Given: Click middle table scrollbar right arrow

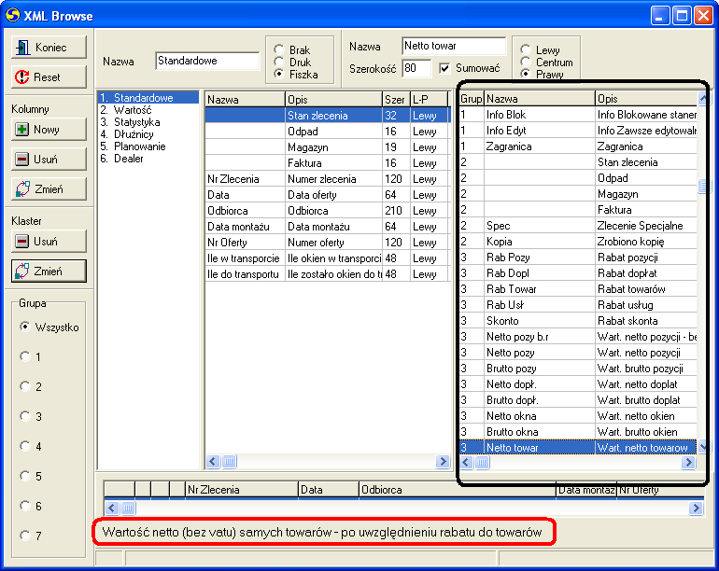Looking at the screenshot, I should click(443, 462).
